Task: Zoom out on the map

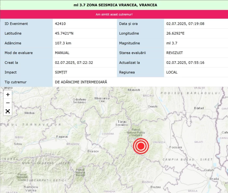Action: [x=8, y=103]
